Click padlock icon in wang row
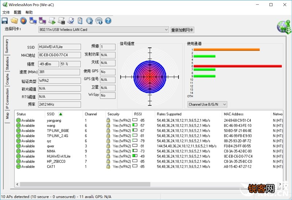292x200 pixels. pos(108,125)
